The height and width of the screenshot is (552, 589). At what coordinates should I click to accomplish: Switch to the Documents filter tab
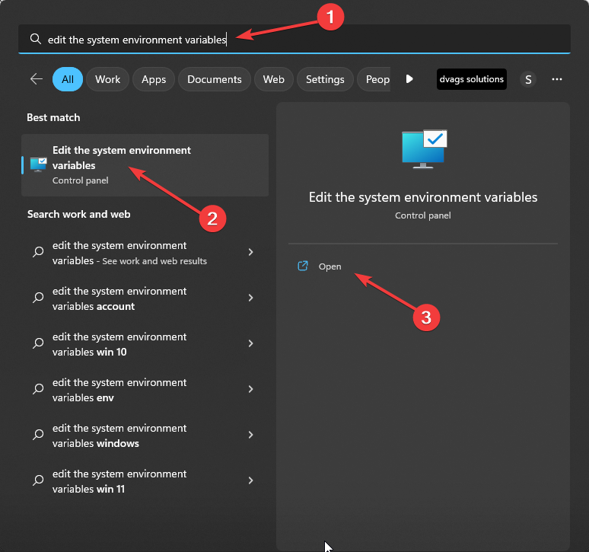pyautogui.click(x=214, y=79)
